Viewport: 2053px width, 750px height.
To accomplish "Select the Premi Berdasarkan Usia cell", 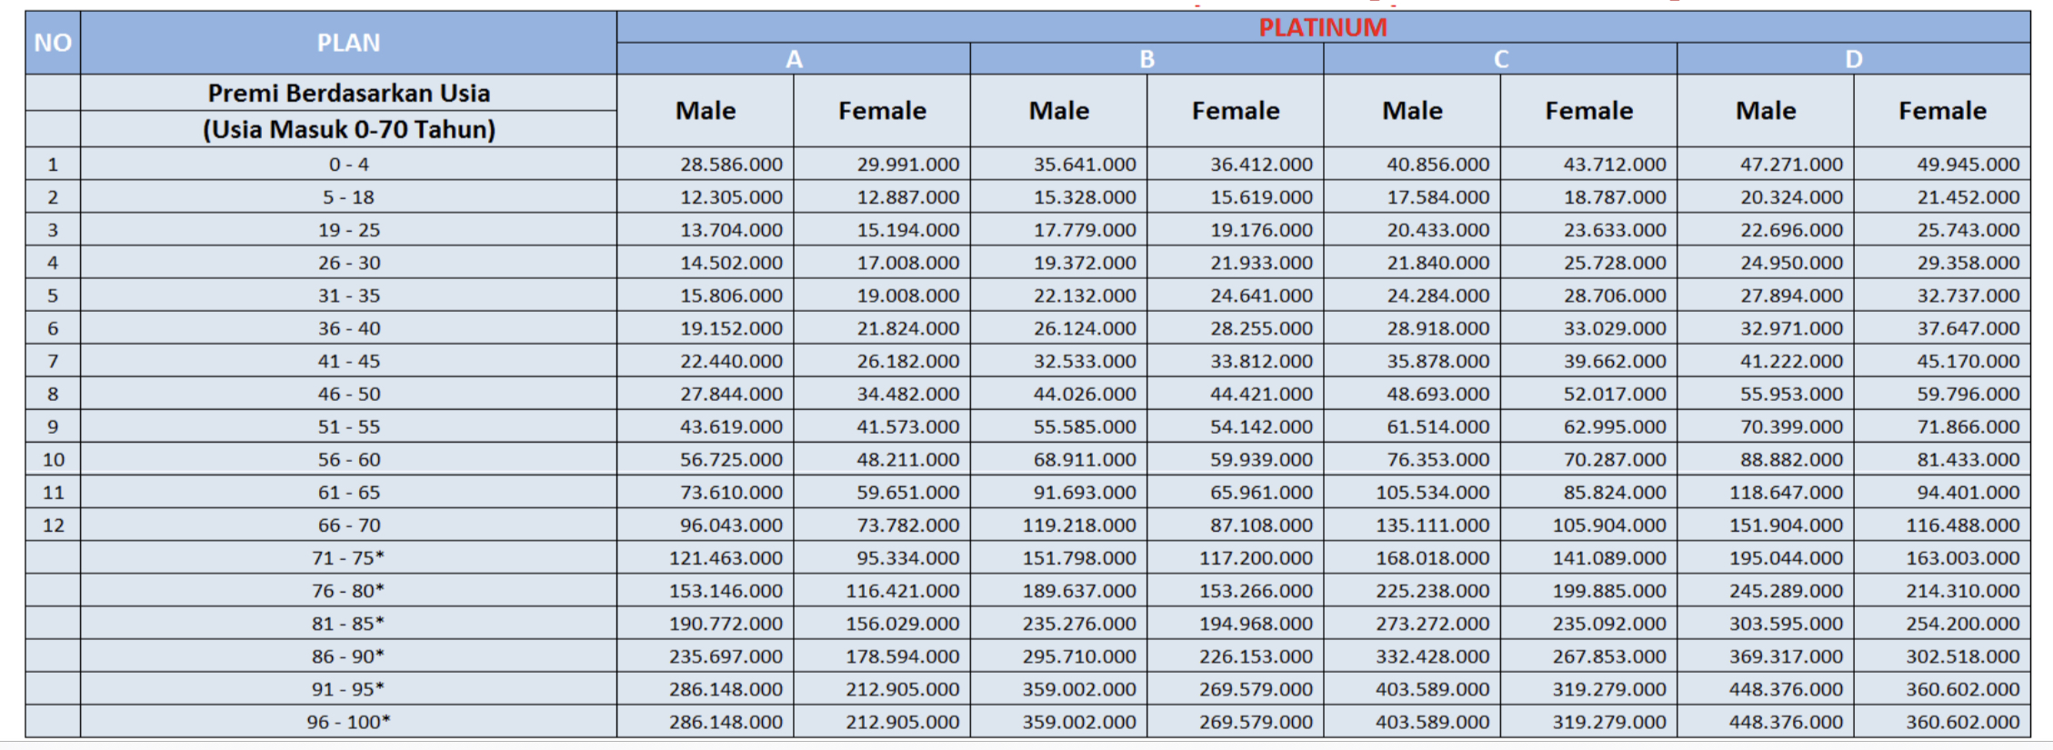I will pos(348,93).
